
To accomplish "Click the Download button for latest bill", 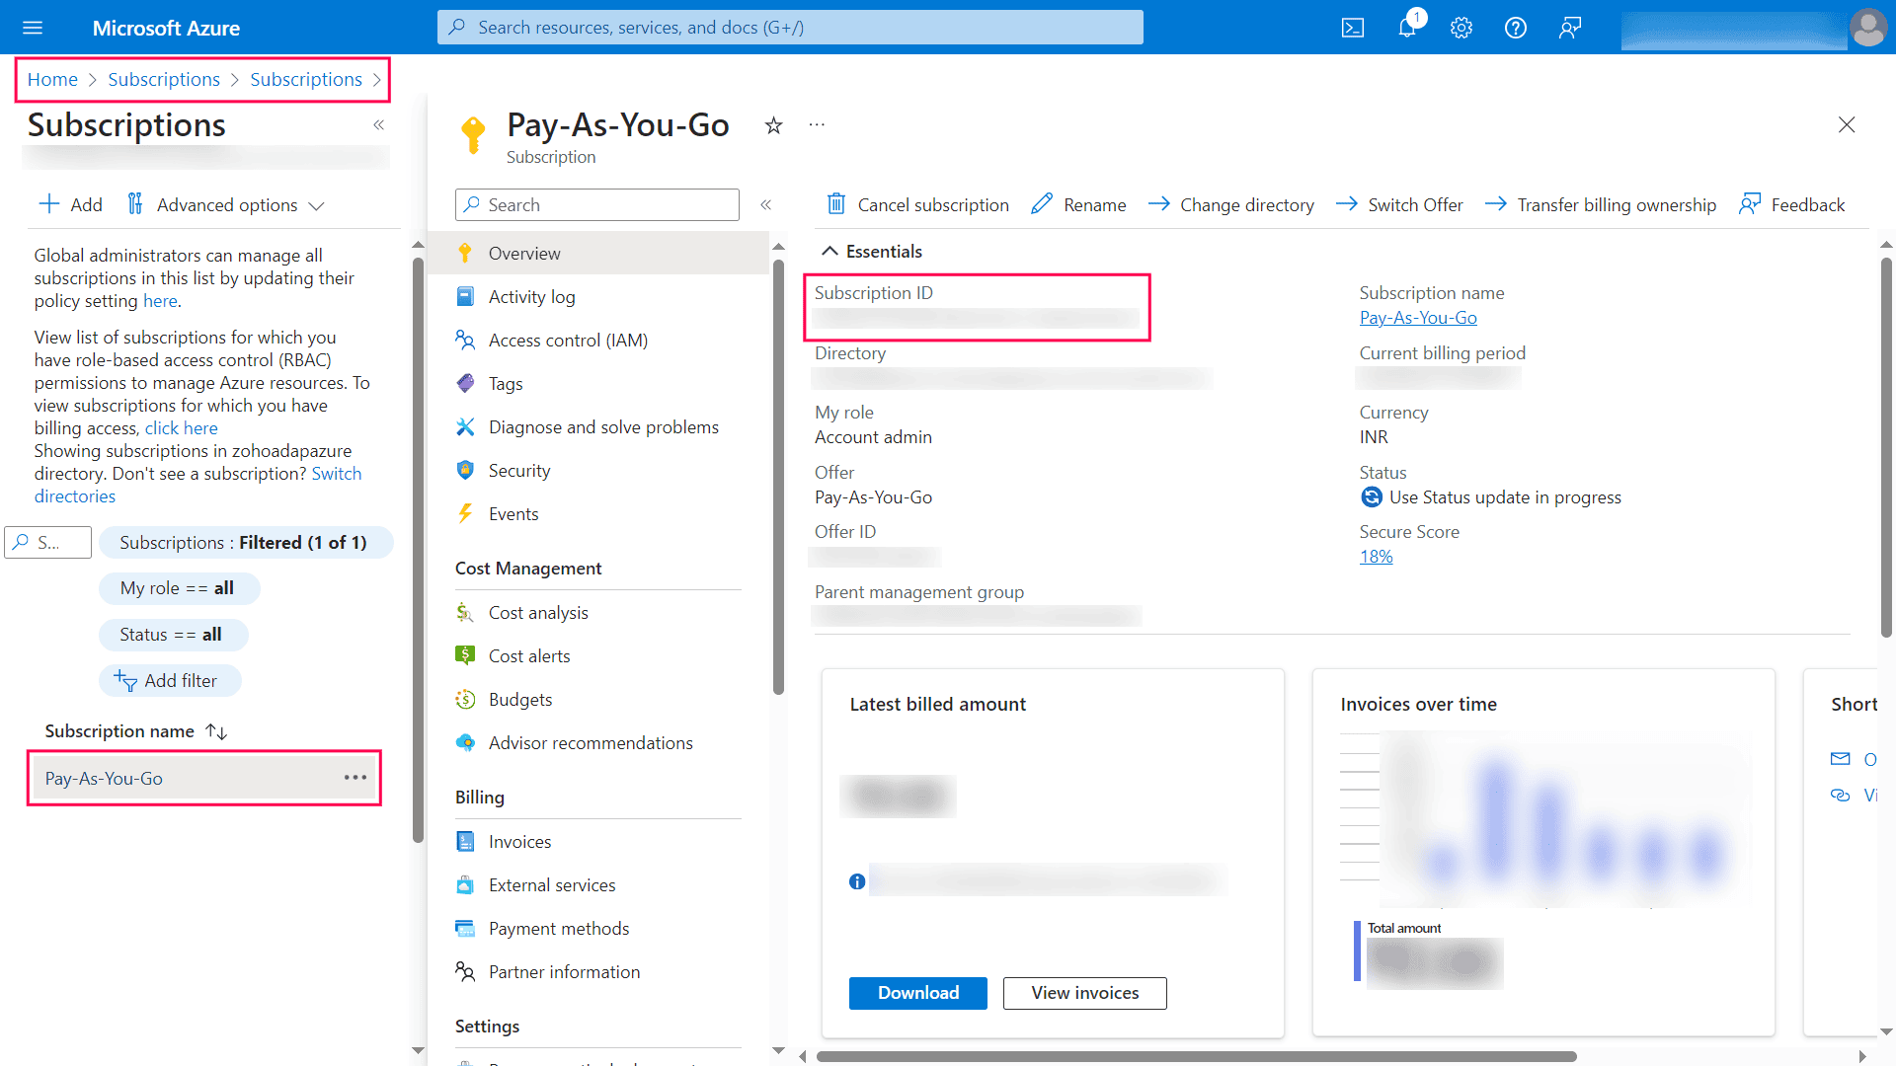I will point(917,993).
